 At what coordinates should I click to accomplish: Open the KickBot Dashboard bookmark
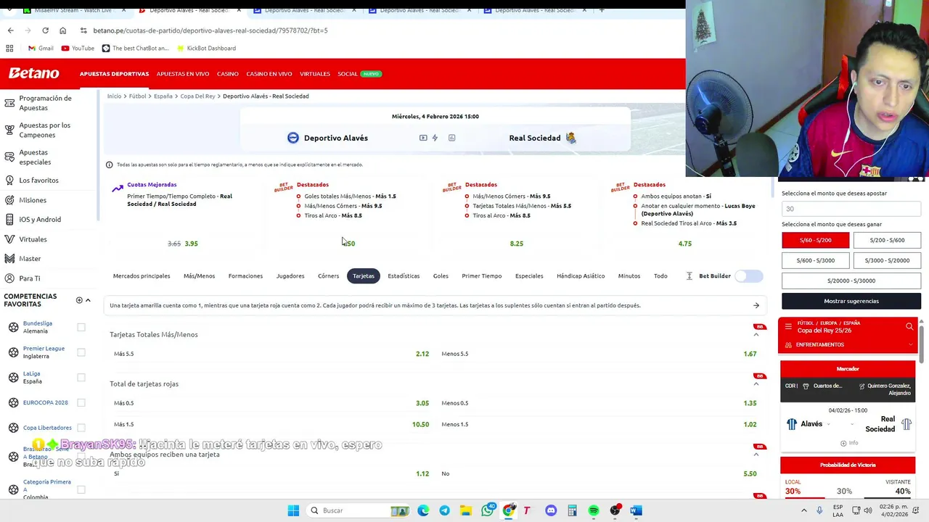205,48
